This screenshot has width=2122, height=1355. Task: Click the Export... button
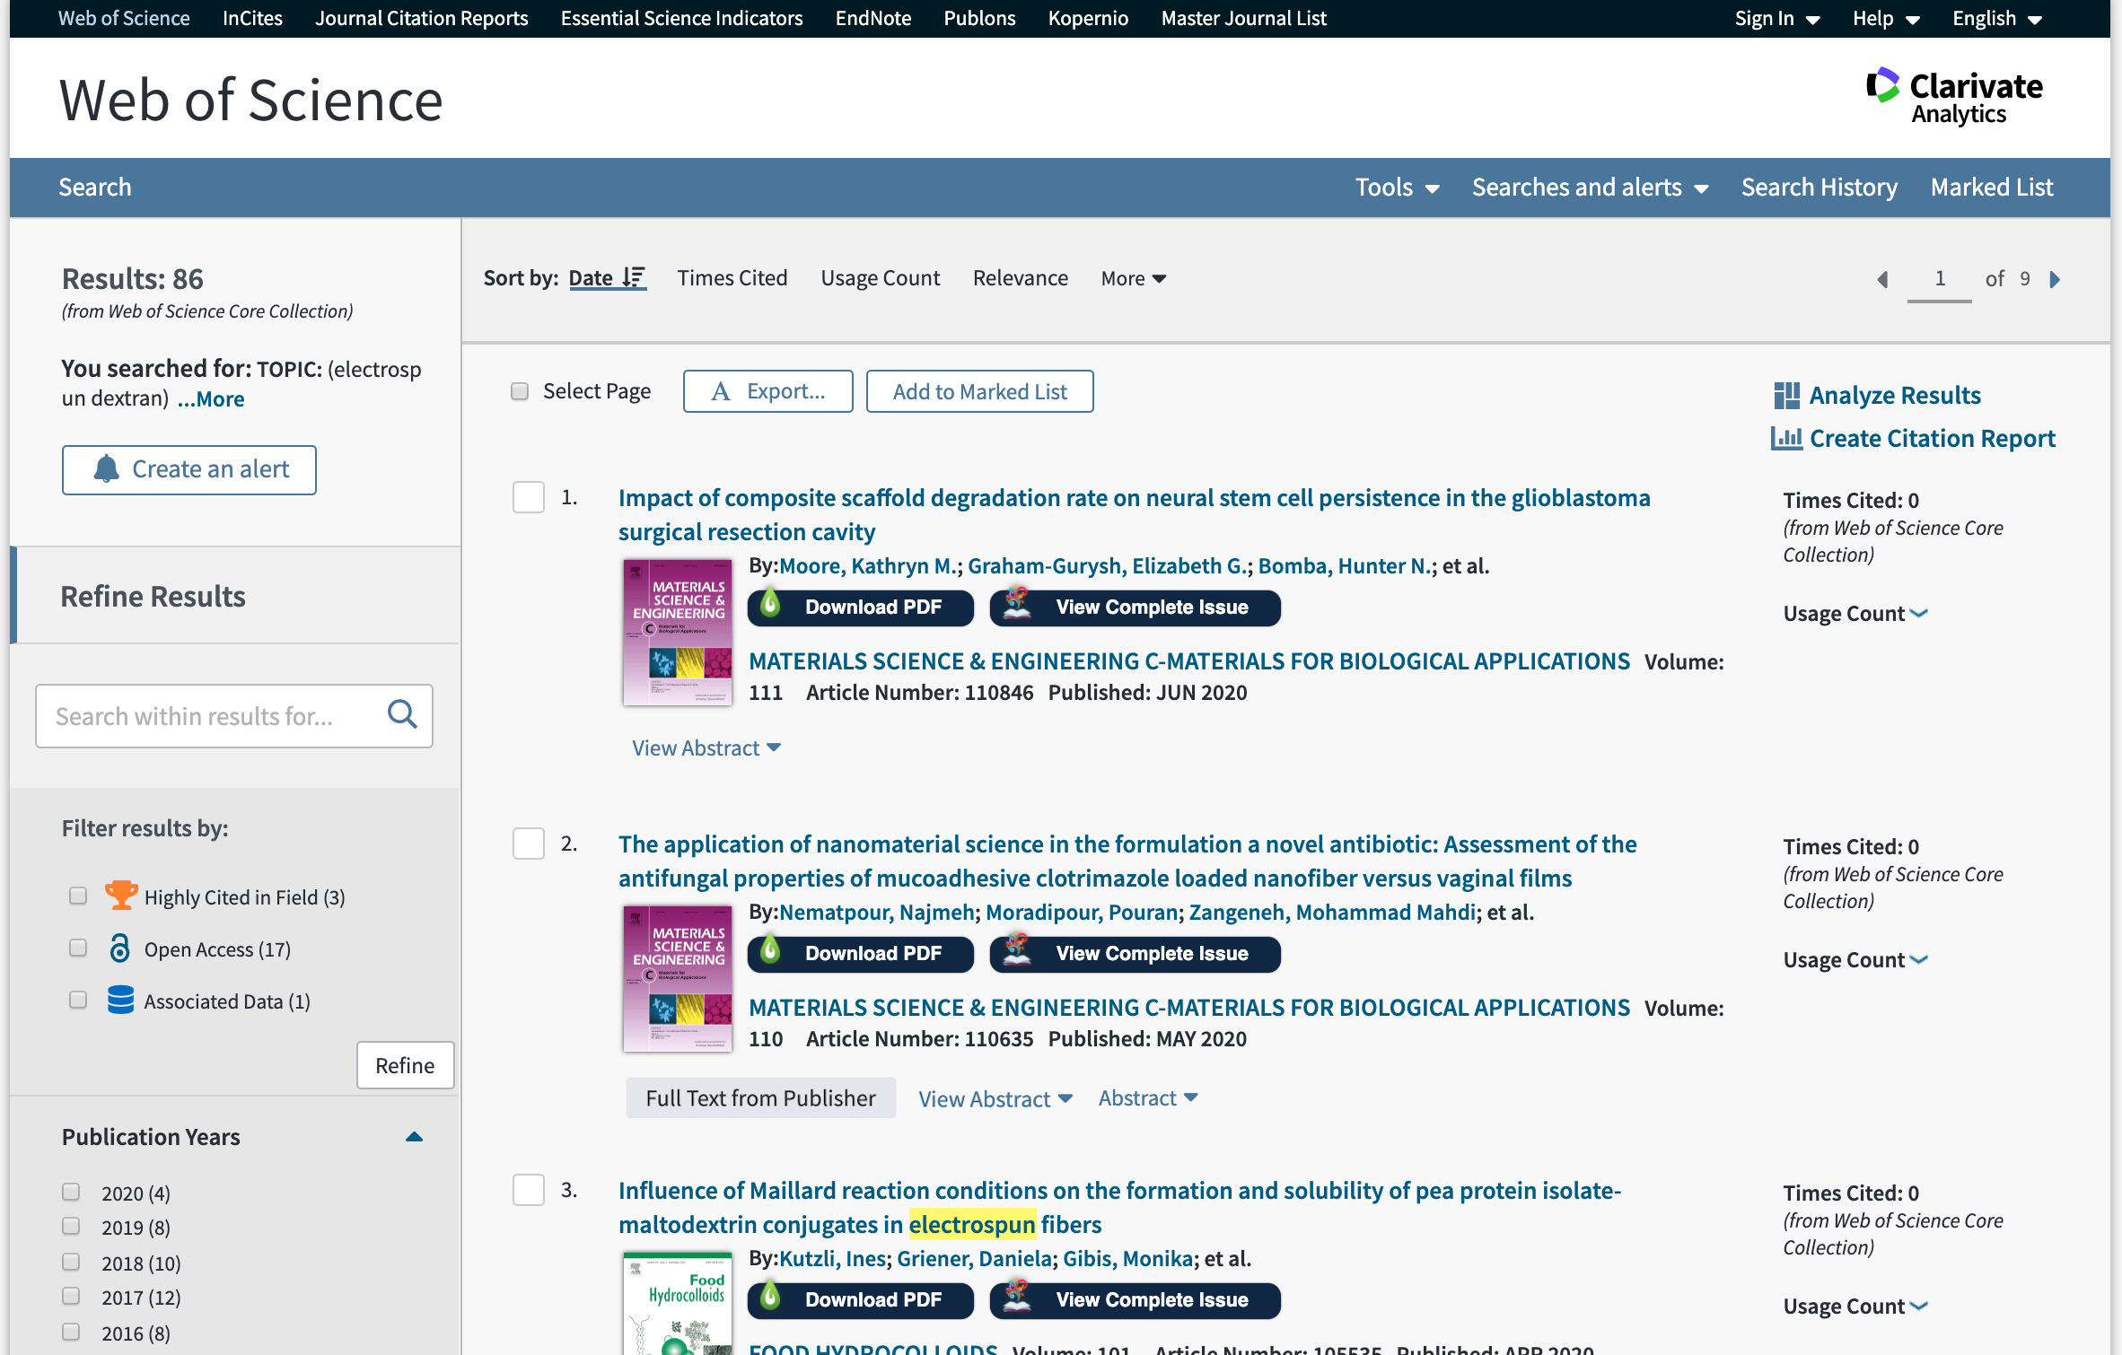[x=768, y=391]
